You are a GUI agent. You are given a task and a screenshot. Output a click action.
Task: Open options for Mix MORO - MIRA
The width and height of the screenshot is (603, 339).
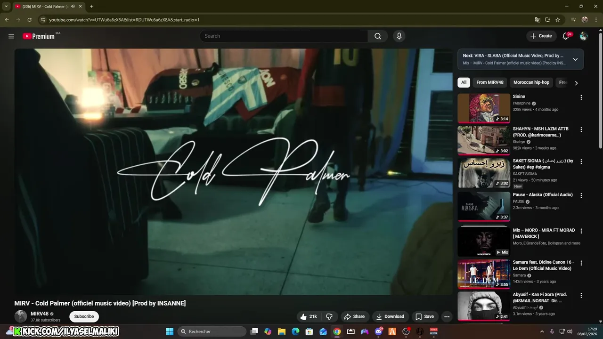581,231
